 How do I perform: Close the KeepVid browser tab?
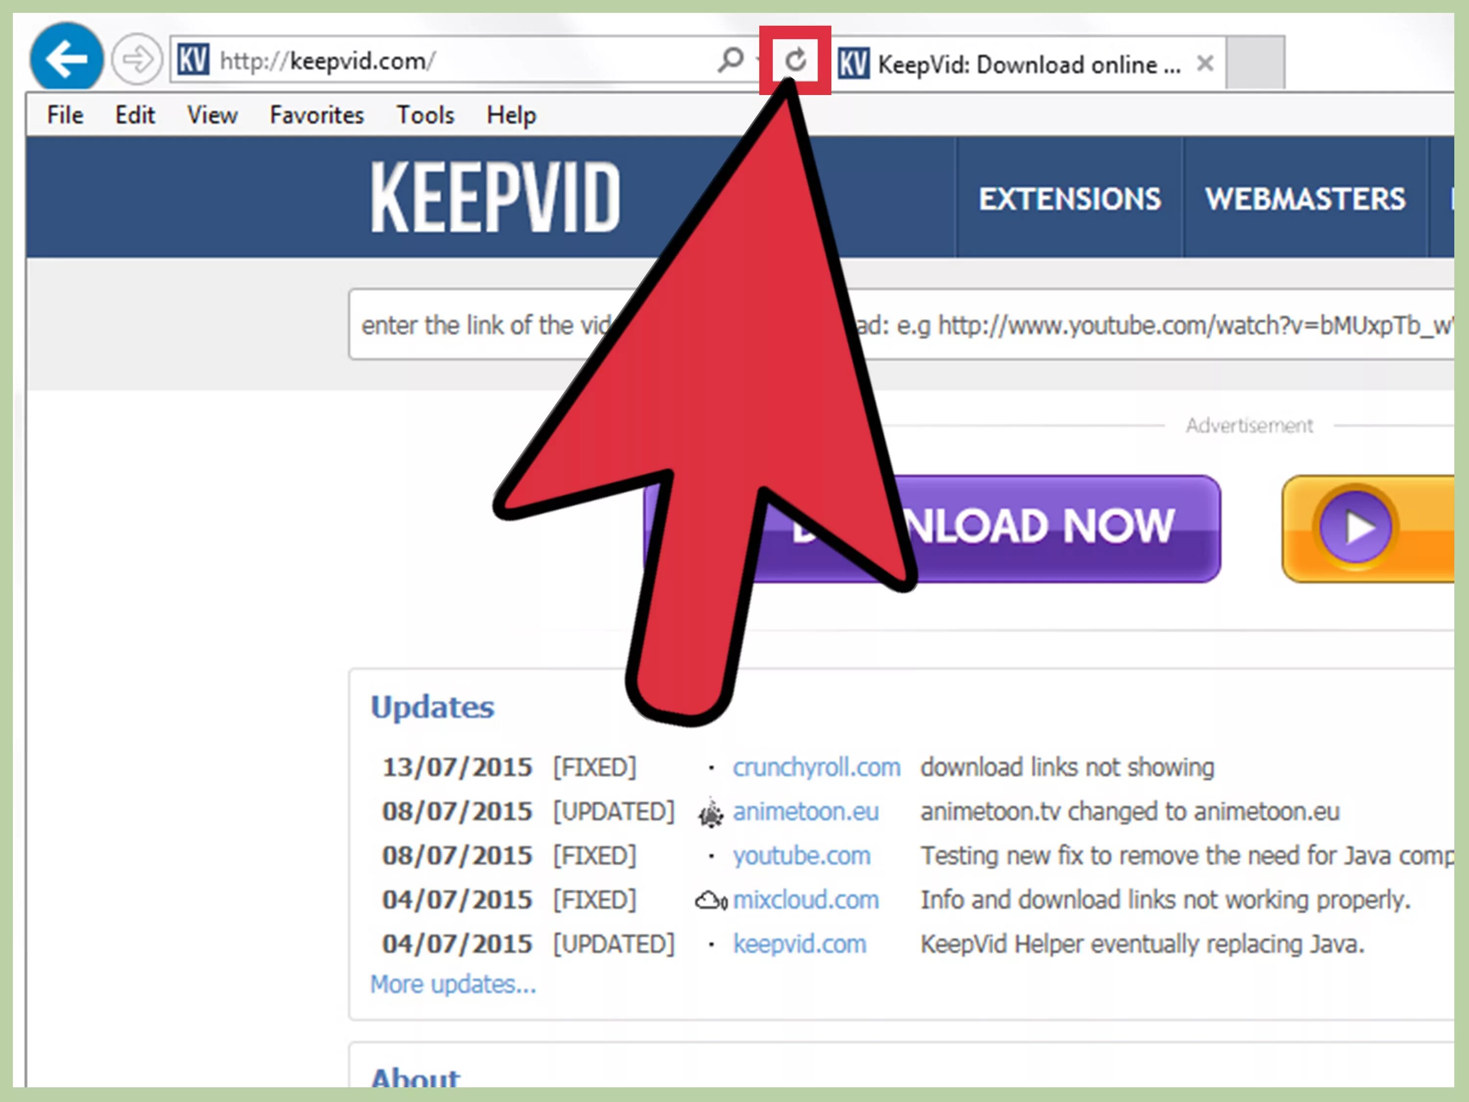coord(1205,64)
